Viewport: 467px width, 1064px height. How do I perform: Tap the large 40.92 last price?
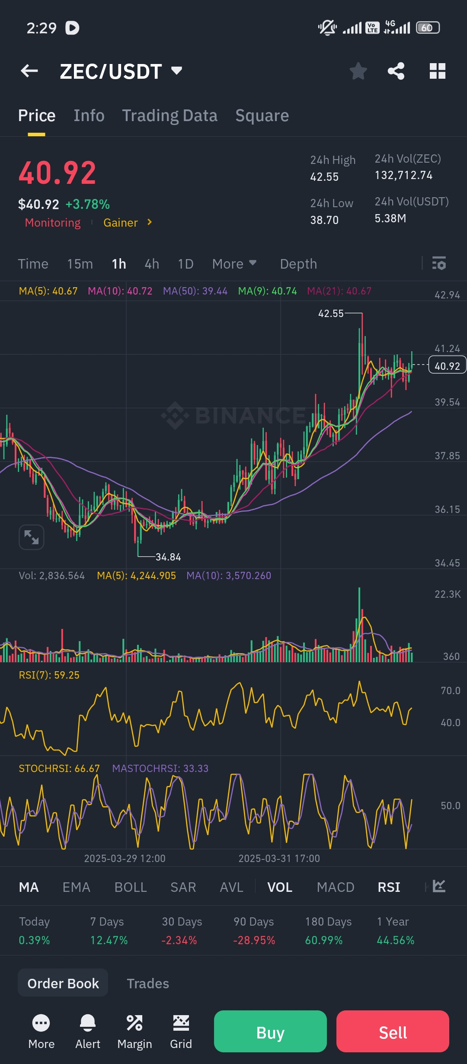click(57, 173)
